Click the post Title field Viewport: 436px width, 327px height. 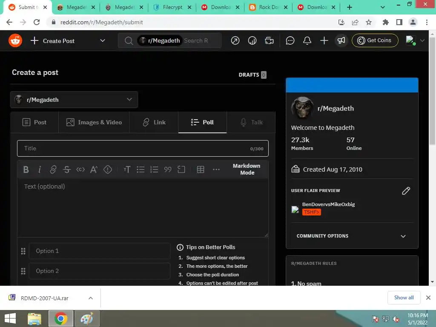point(143,149)
